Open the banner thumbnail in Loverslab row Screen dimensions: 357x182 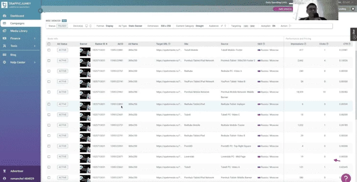[85, 159]
